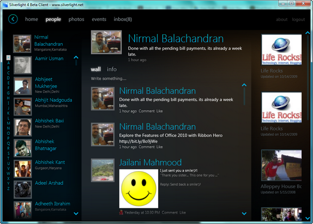Like the pending bill payments post
Screen dimensions: 313x224
159,111
